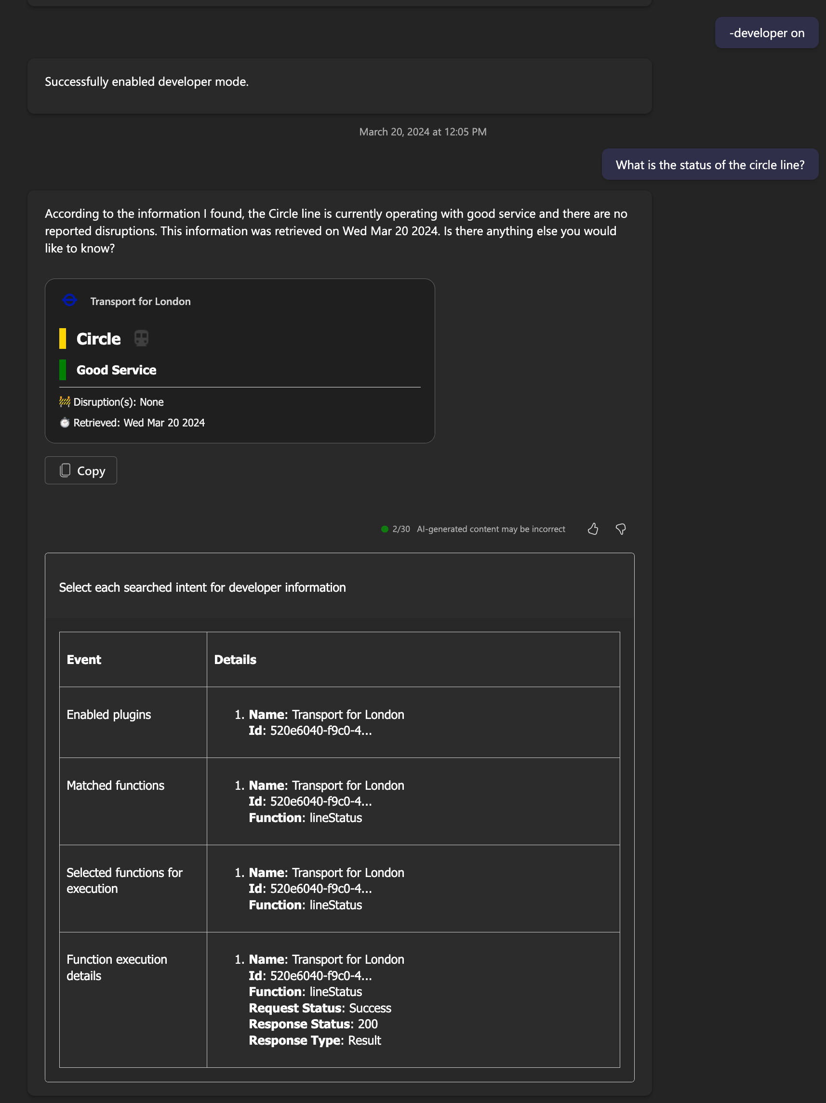The image size is (826, 1103).
Task: Click 'AI-generated content may be incorrect' notice
Action: click(491, 529)
